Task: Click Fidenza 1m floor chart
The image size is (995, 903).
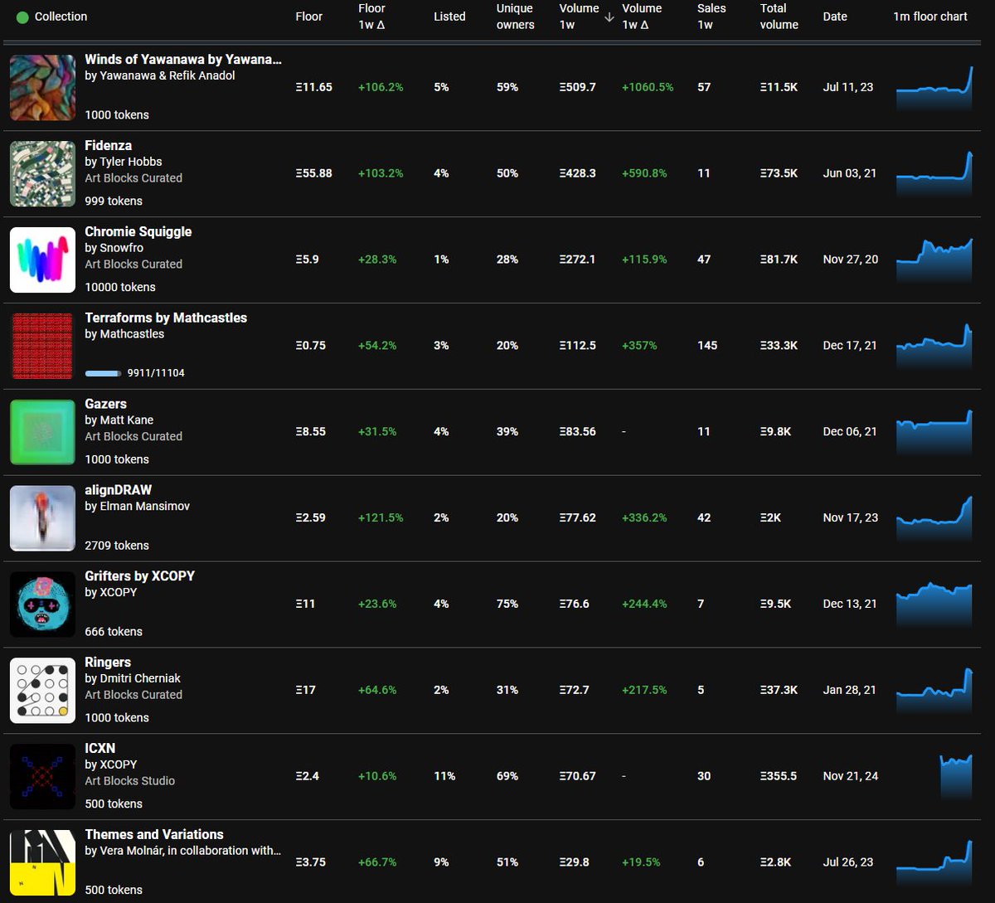Action: click(x=934, y=173)
